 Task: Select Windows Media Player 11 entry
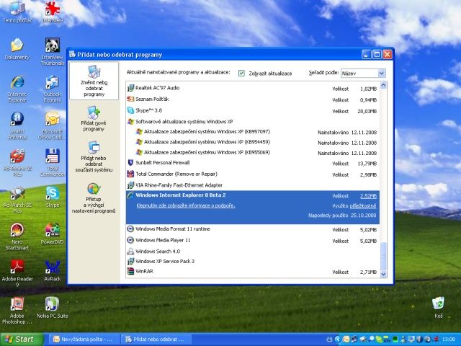coord(253,240)
